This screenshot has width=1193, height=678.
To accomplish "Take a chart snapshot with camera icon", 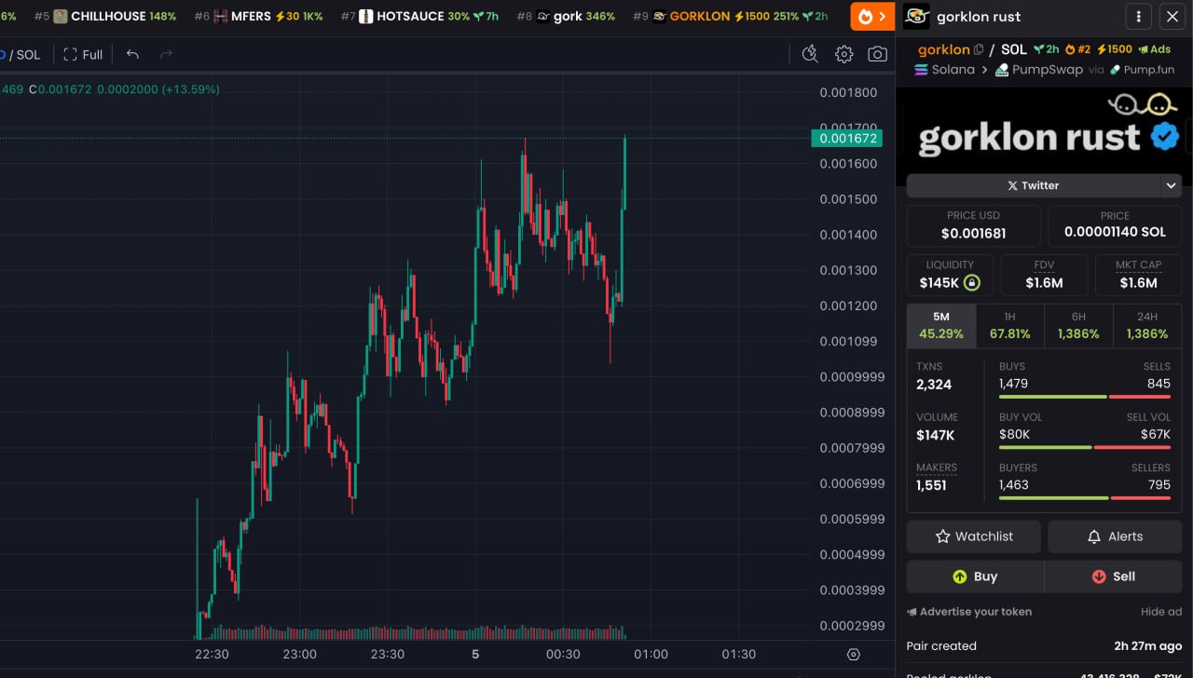I will coord(877,55).
